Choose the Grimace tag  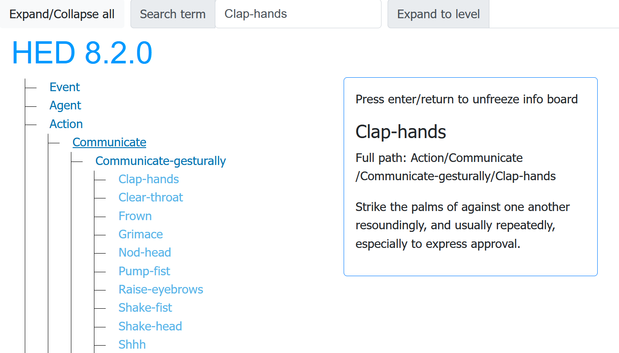pyautogui.click(x=141, y=234)
